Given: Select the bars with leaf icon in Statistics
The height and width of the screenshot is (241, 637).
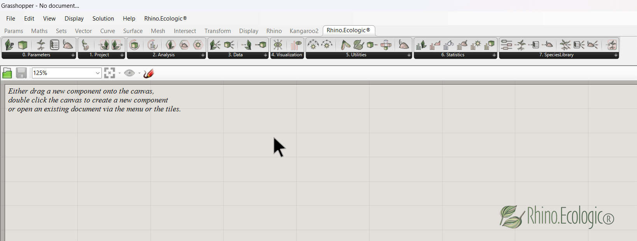Looking at the screenshot, I should (x=421, y=45).
